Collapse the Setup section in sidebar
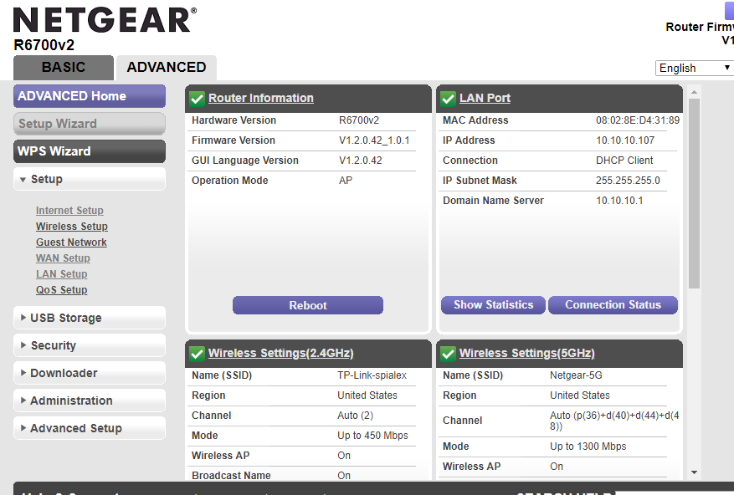The image size is (734, 495). coord(48,178)
